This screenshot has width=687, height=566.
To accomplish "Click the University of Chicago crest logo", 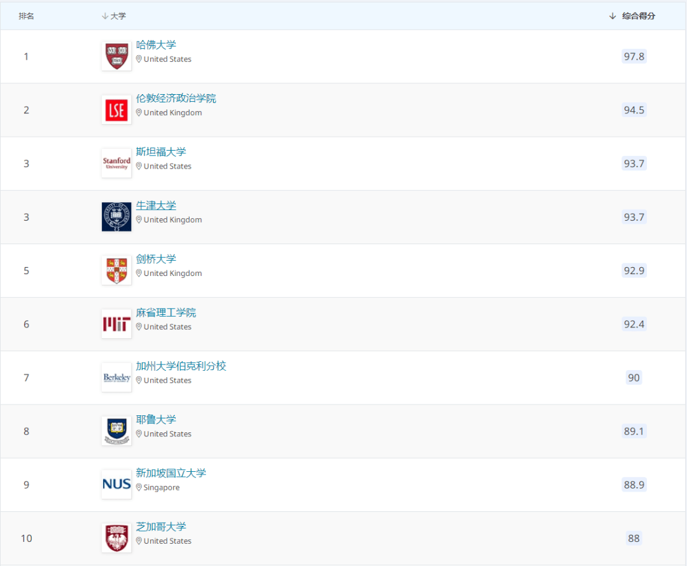I will click(x=116, y=538).
